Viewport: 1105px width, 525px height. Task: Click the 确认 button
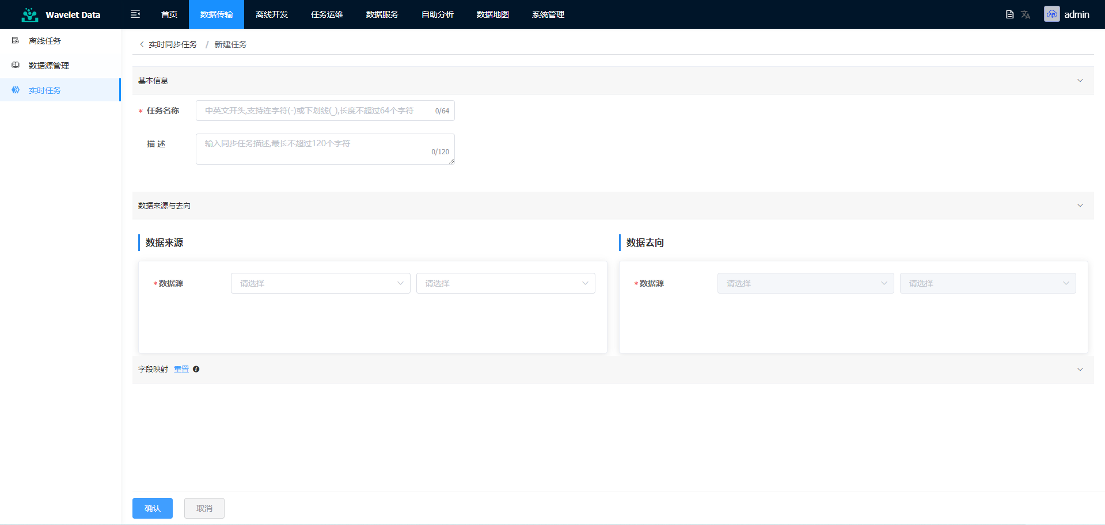pos(153,508)
